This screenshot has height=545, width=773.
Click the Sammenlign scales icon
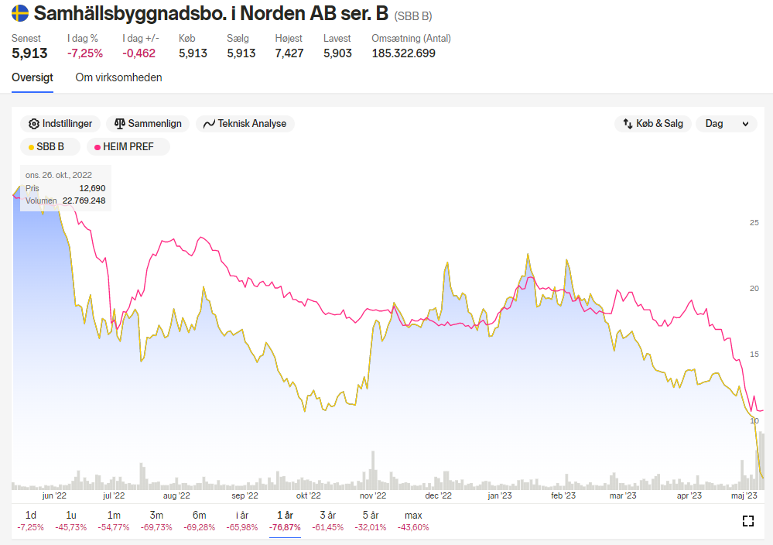tap(120, 124)
